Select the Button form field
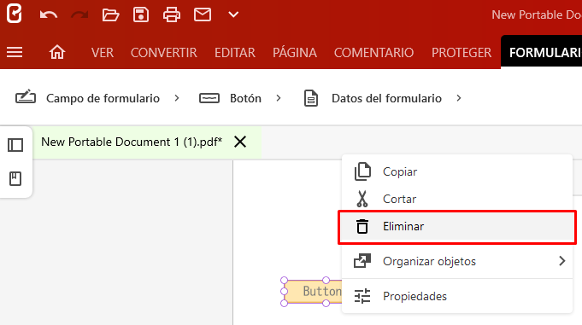The height and width of the screenshot is (325, 582). click(x=313, y=291)
